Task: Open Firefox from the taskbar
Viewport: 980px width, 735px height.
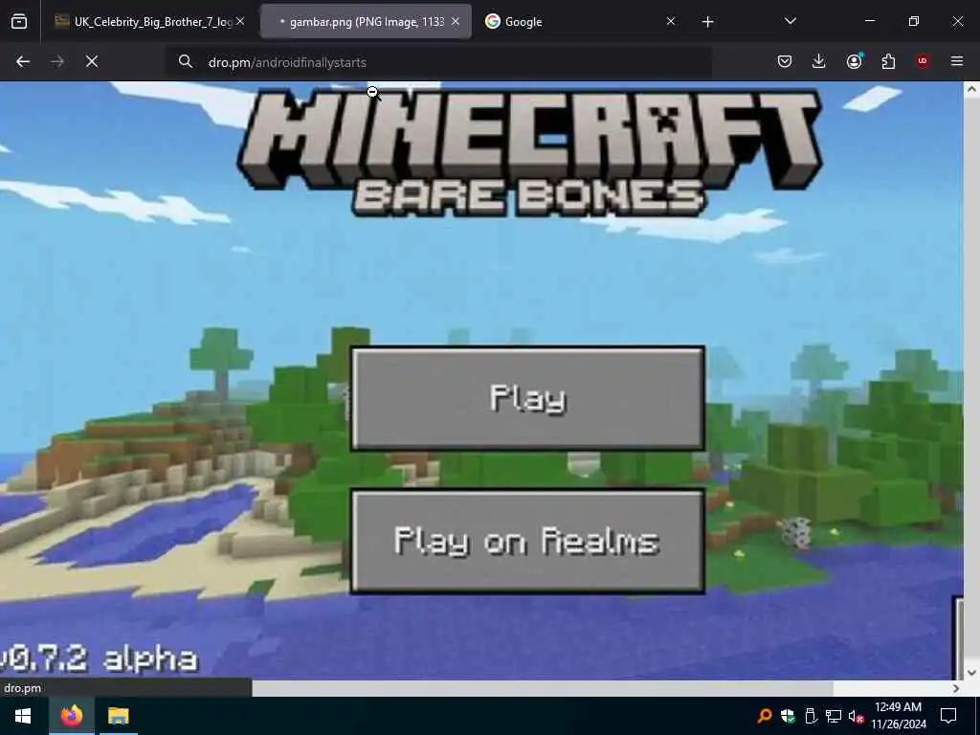Action: pyautogui.click(x=72, y=716)
